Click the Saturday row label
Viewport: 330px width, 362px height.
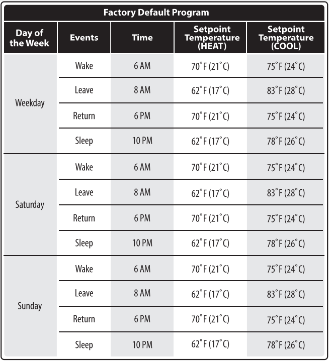click(x=30, y=204)
